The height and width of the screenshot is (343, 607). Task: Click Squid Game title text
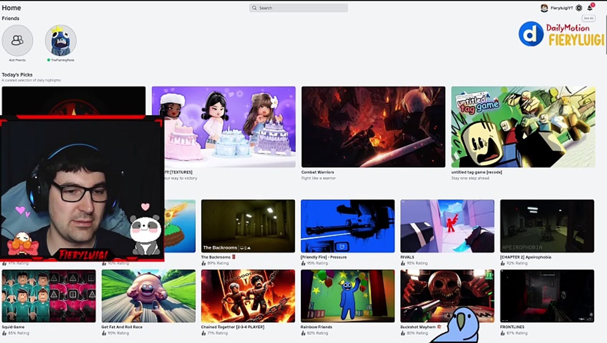point(13,327)
